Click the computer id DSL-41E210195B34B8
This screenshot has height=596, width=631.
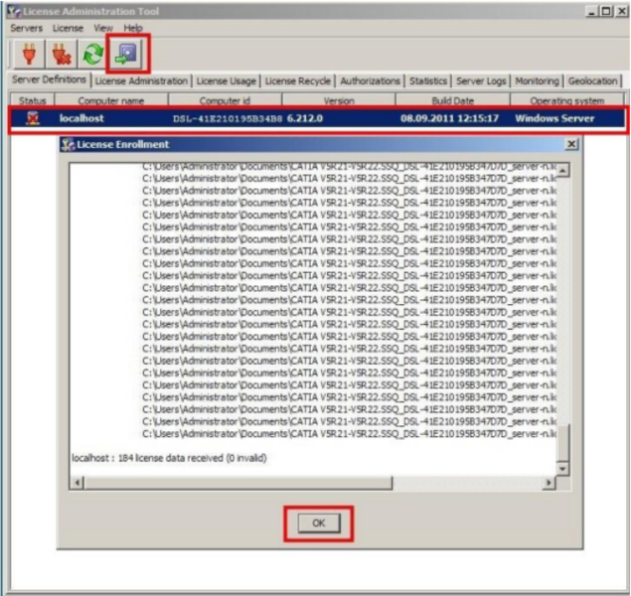228,118
